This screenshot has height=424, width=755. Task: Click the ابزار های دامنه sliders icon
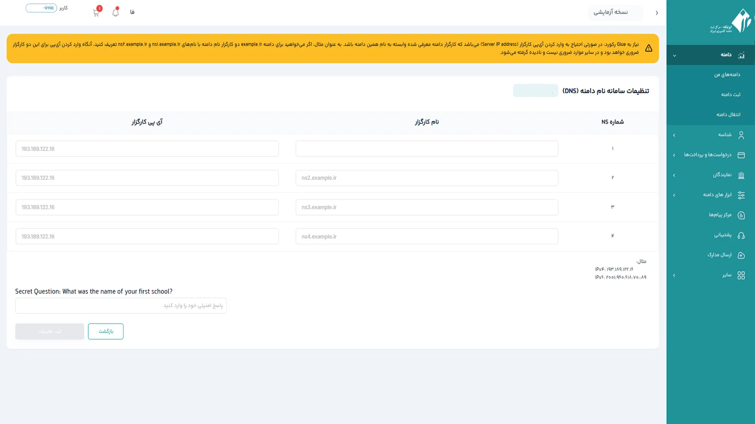click(741, 195)
